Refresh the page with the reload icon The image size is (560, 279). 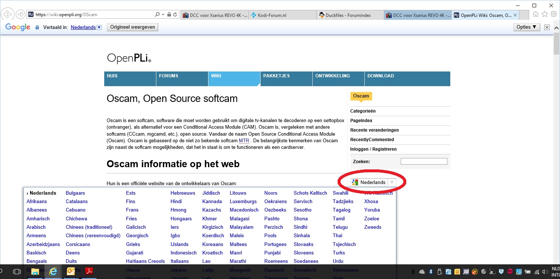(175, 15)
